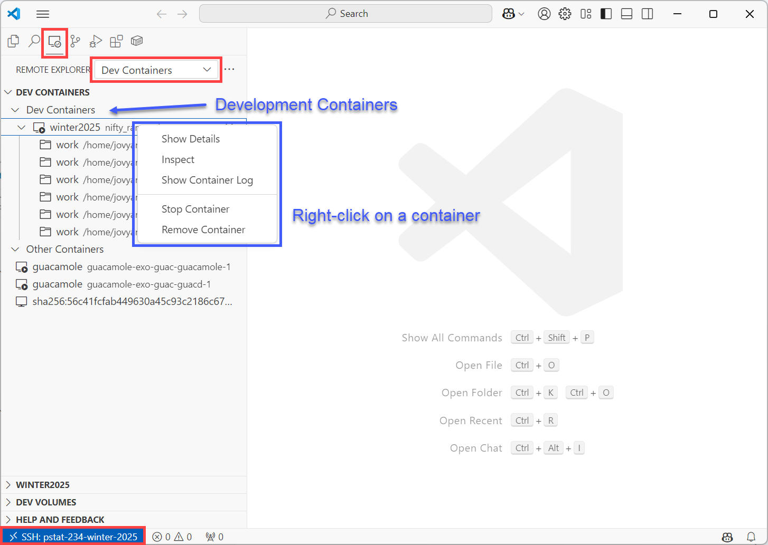Image resolution: width=768 pixels, height=545 pixels.
Task: Open the Dev Containers view dropdown
Action: click(x=156, y=69)
